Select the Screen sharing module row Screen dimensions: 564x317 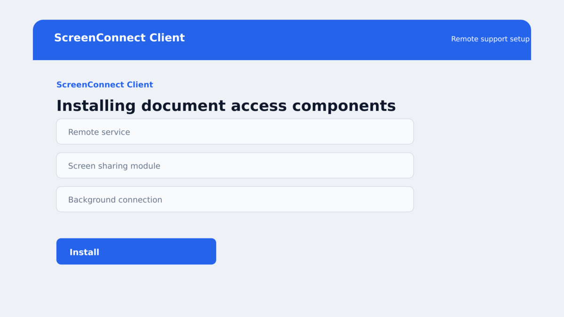coord(235,165)
